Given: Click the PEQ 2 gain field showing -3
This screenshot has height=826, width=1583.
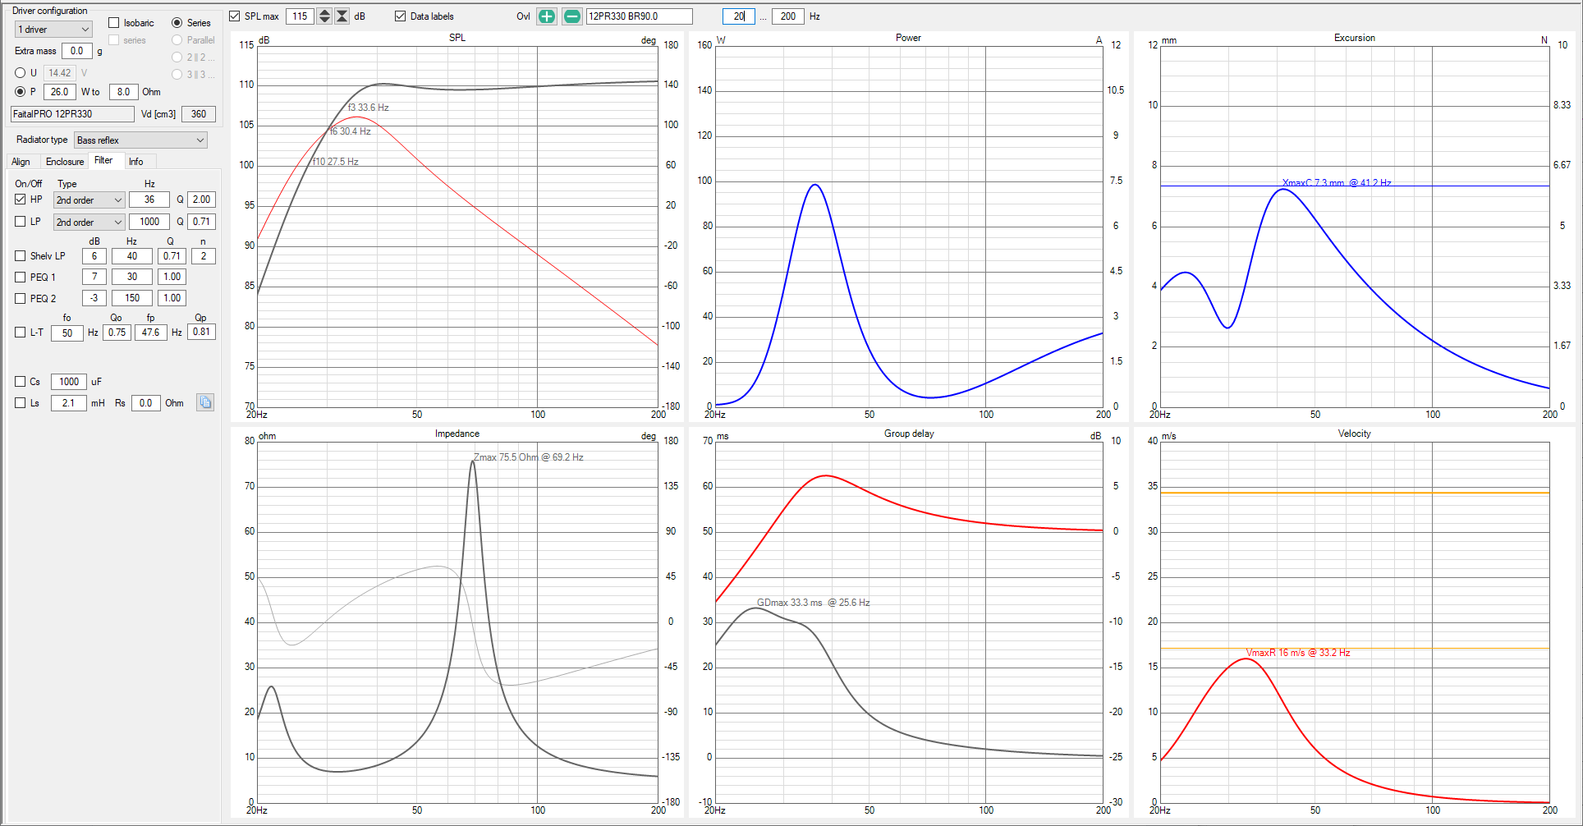Looking at the screenshot, I should pos(94,298).
